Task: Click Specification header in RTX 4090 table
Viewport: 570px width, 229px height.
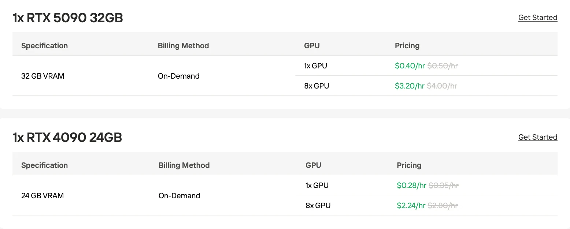Action: click(x=44, y=165)
